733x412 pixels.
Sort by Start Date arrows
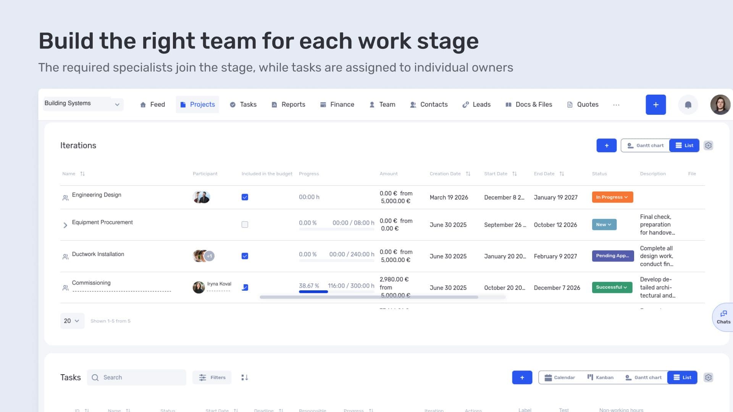[515, 174]
